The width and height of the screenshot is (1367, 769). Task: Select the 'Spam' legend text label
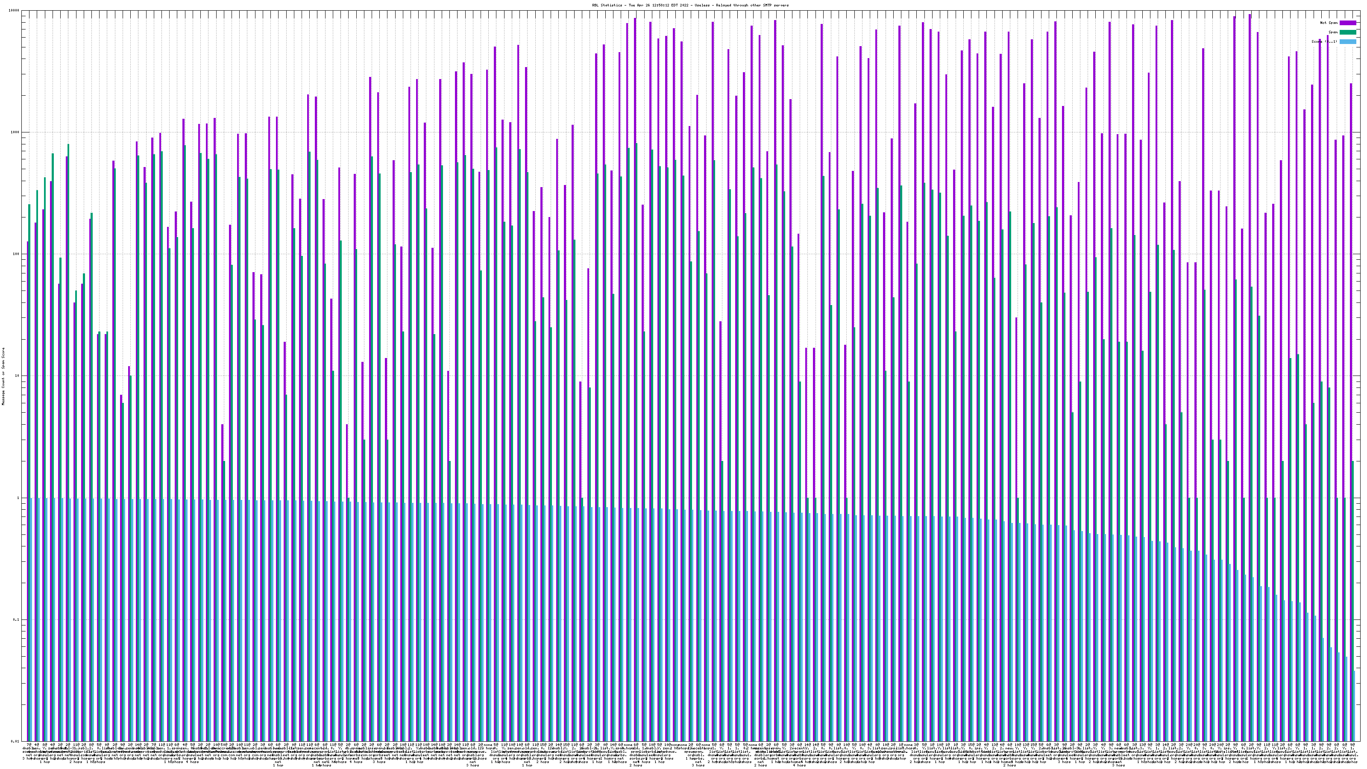(1334, 32)
